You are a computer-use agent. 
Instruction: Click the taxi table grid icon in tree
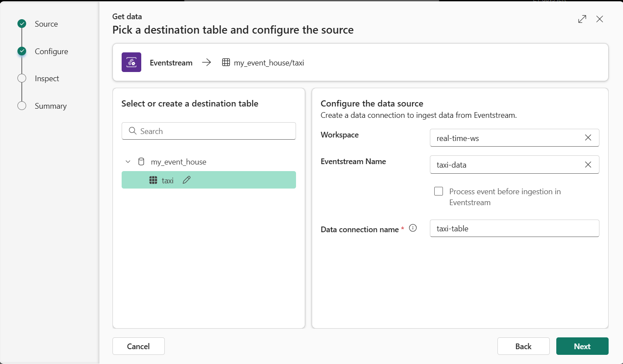pyautogui.click(x=153, y=180)
